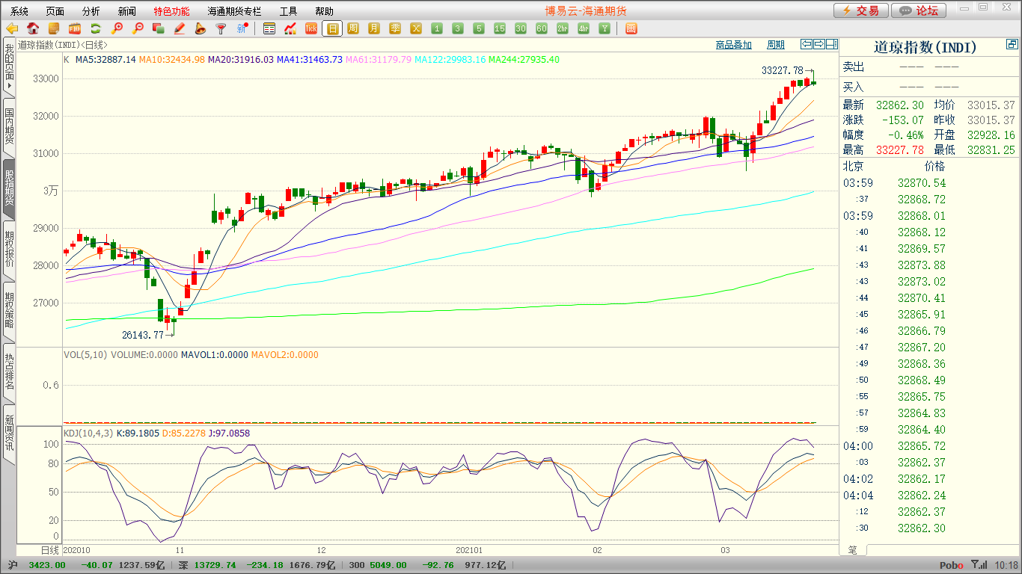This screenshot has width=1022, height=574.
Task: Click the 周期 link above the chart
Action: [776, 45]
